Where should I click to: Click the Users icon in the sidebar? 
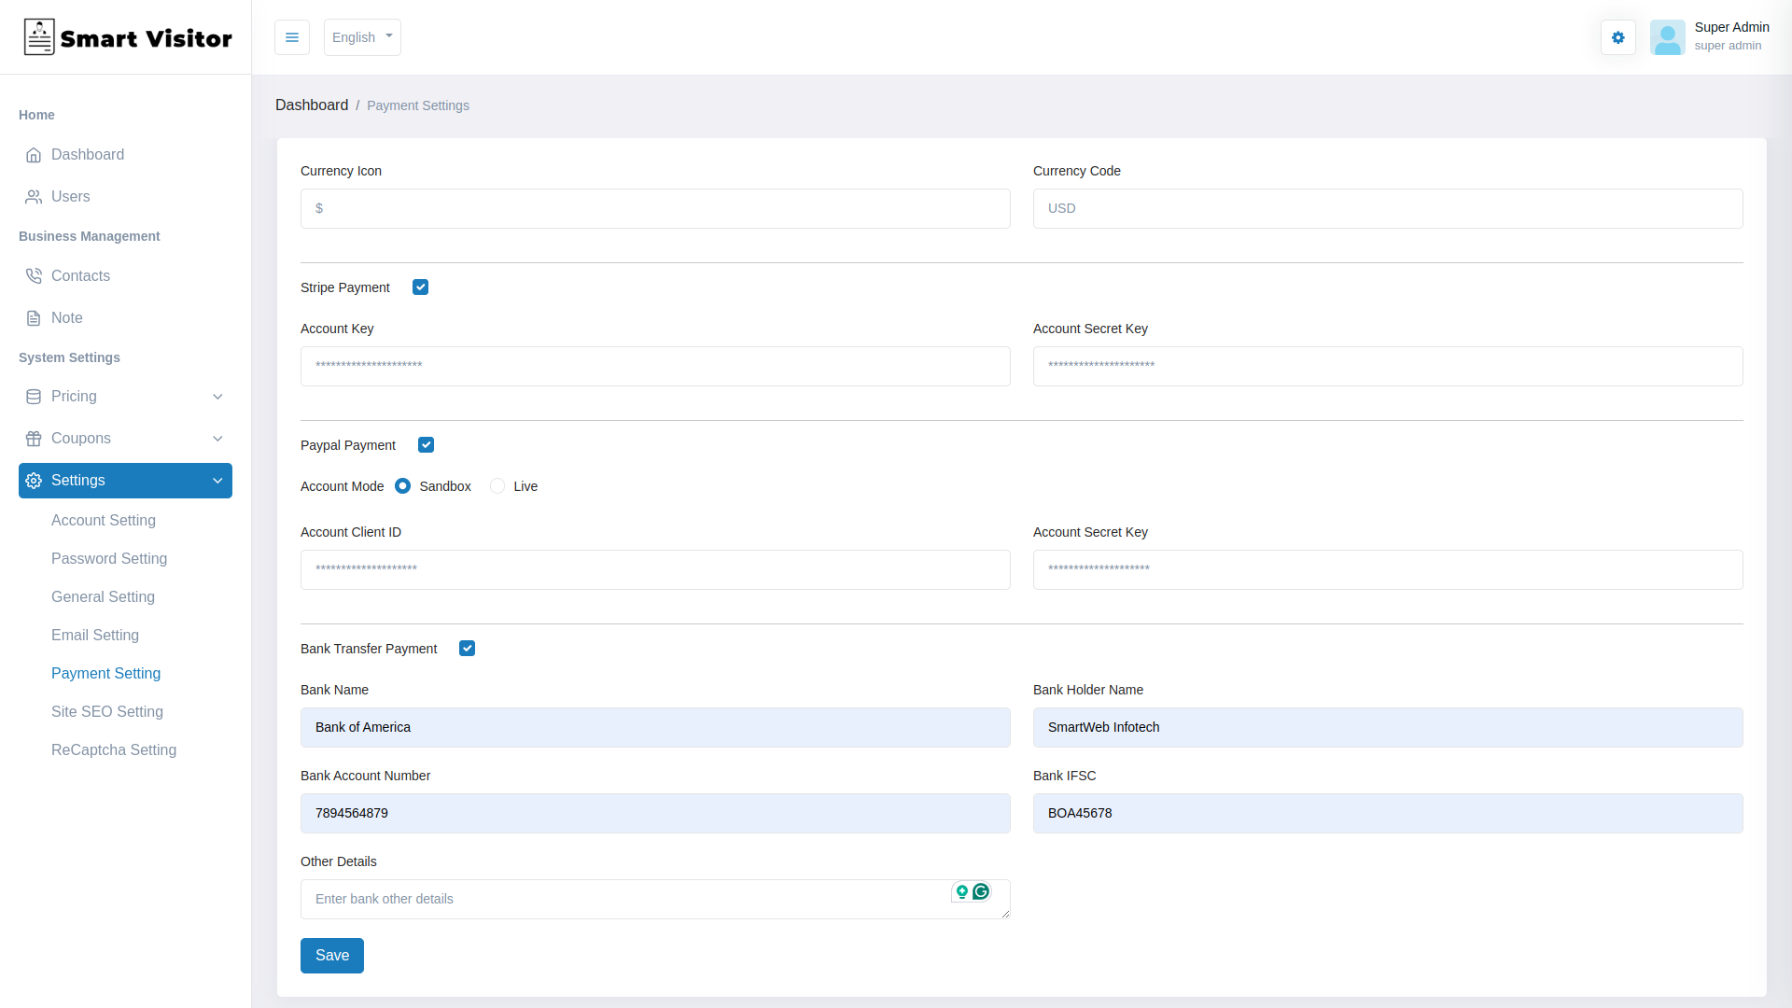coord(34,196)
